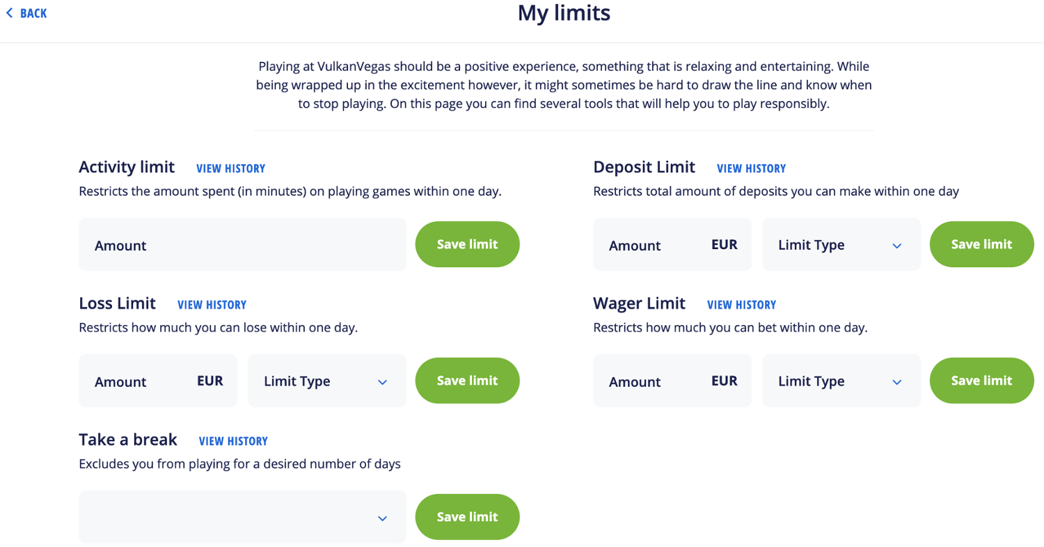The image size is (1044, 547).
Task: Open Deposit Limit view history
Action: tap(751, 168)
